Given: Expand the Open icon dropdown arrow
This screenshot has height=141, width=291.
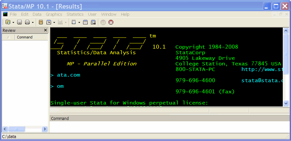Looking at the screenshot, I should (13, 22).
